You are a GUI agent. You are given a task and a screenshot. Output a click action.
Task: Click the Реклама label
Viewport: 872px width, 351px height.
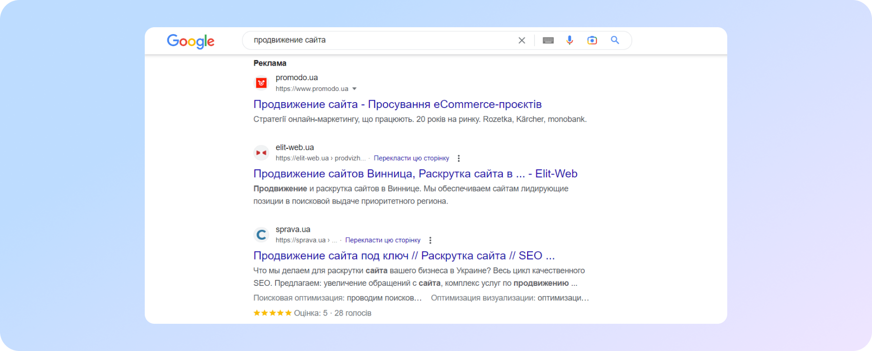tap(270, 63)
